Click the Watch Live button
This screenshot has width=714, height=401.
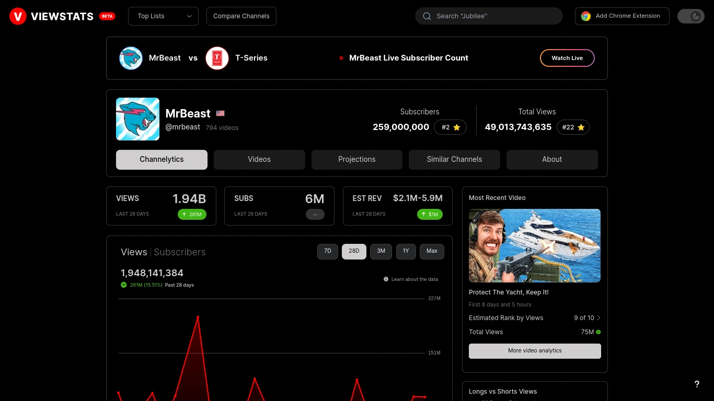coord(567,58)
